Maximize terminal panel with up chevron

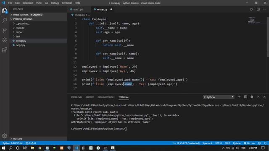[x=258, y=97]
